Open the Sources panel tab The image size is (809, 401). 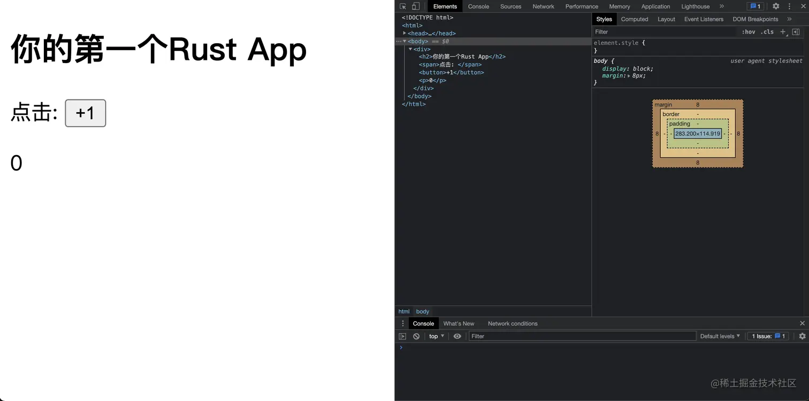pos(510,6)
